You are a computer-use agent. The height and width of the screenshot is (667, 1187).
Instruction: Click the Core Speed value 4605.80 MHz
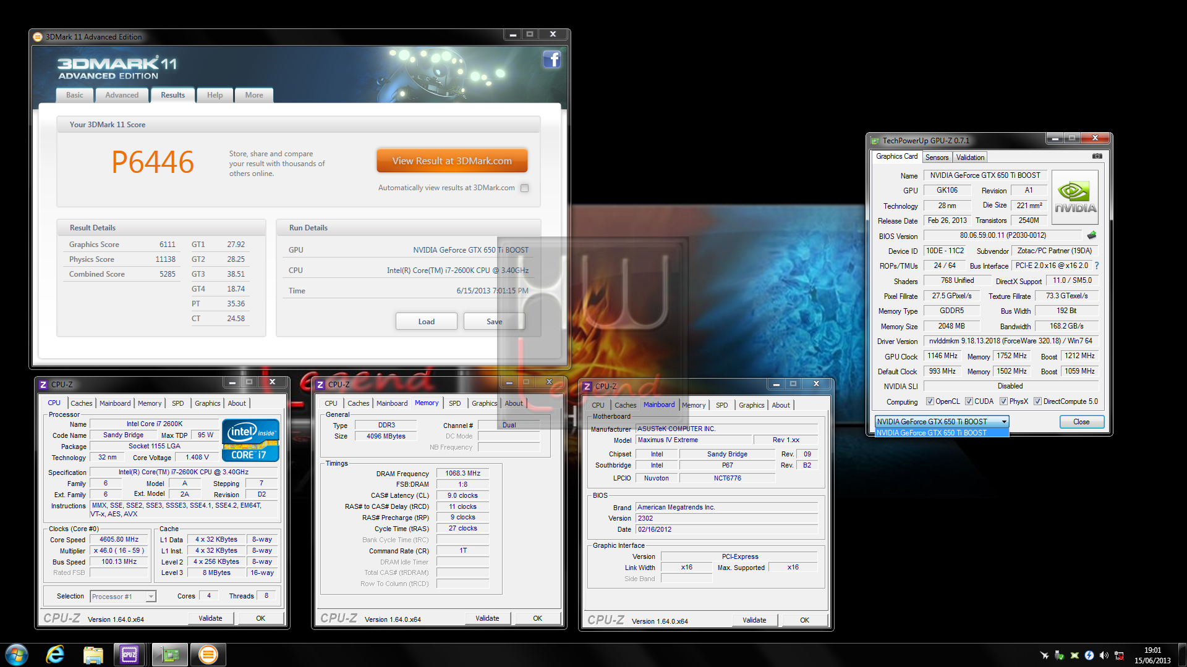[119, 539]
